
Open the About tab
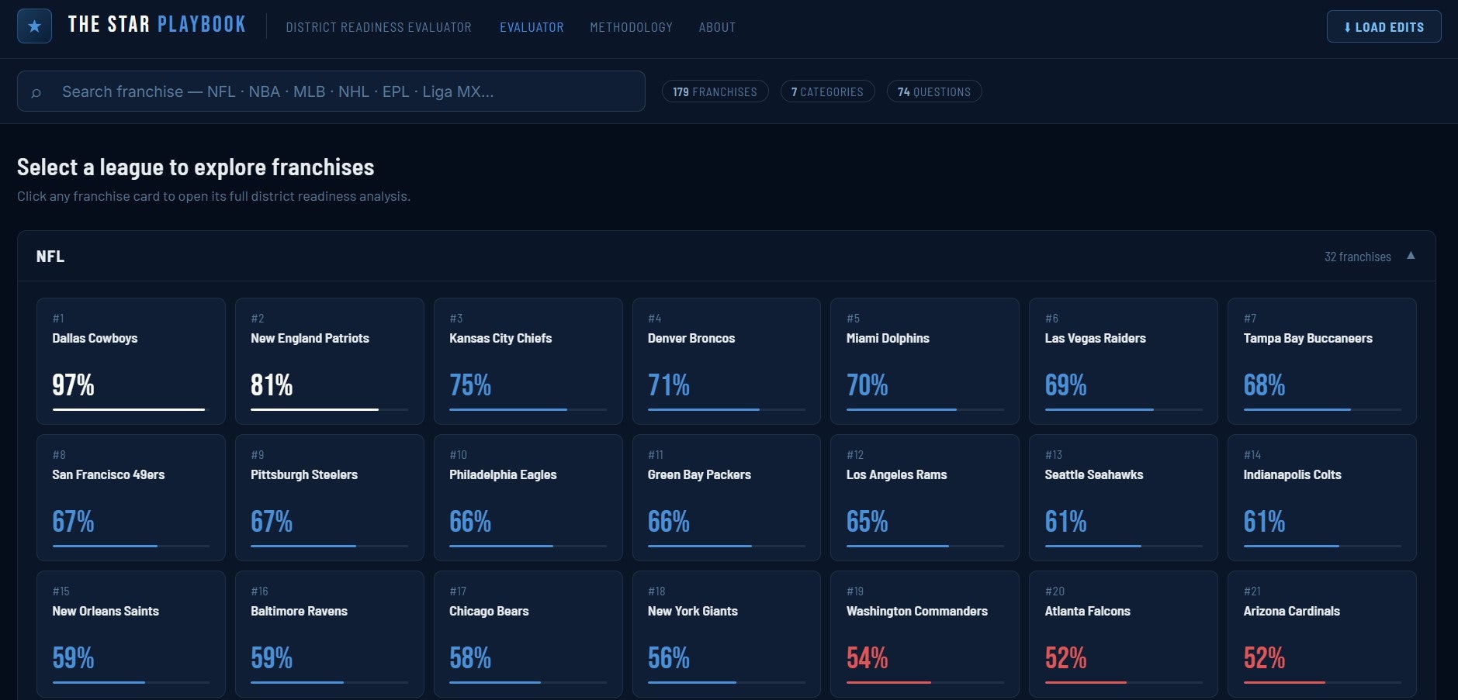717,27
